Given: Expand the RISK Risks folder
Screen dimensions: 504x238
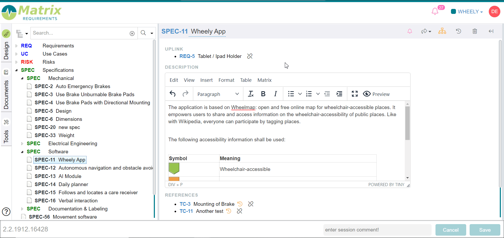Looking at the screenshot, I should coord(17,62).
